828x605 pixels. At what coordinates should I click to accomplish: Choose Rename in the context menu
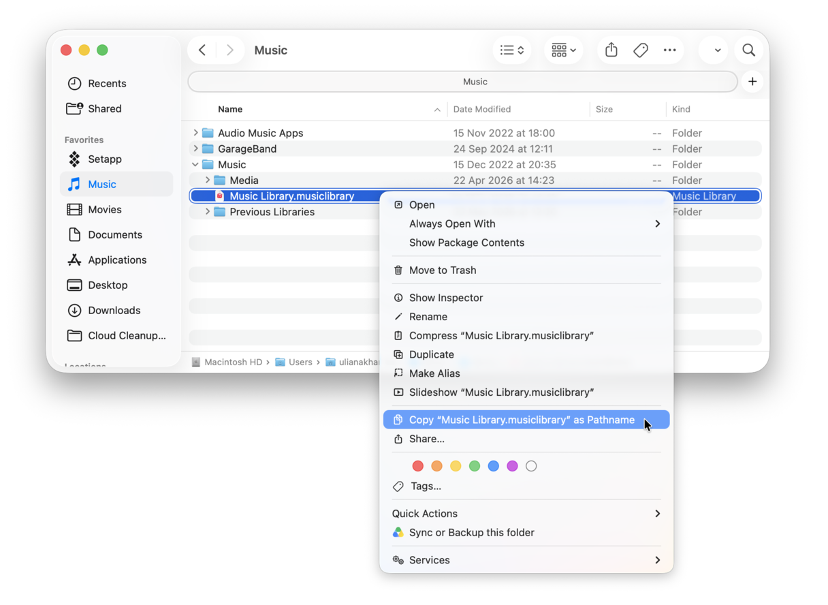[526, 317]
